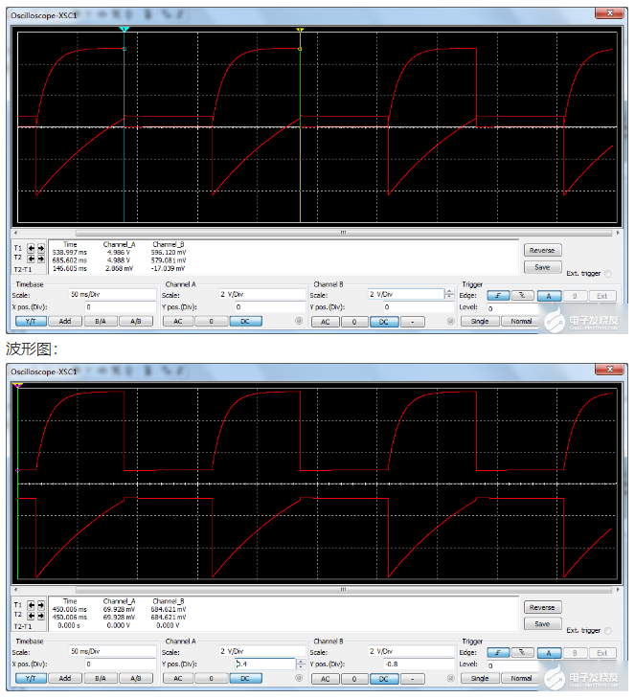Click T1 left arrow in upper oscilloscope
635x698 pixels.
(32, 248)
